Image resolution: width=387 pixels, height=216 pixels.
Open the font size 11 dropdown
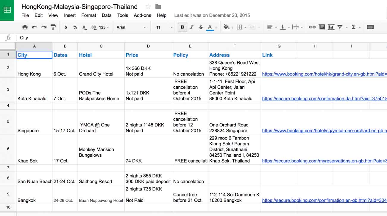point(164,27)
